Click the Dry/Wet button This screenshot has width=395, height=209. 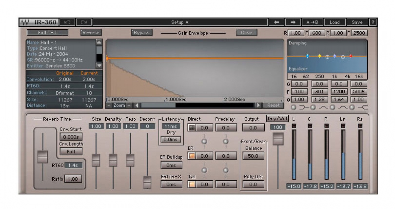(278, 119)
